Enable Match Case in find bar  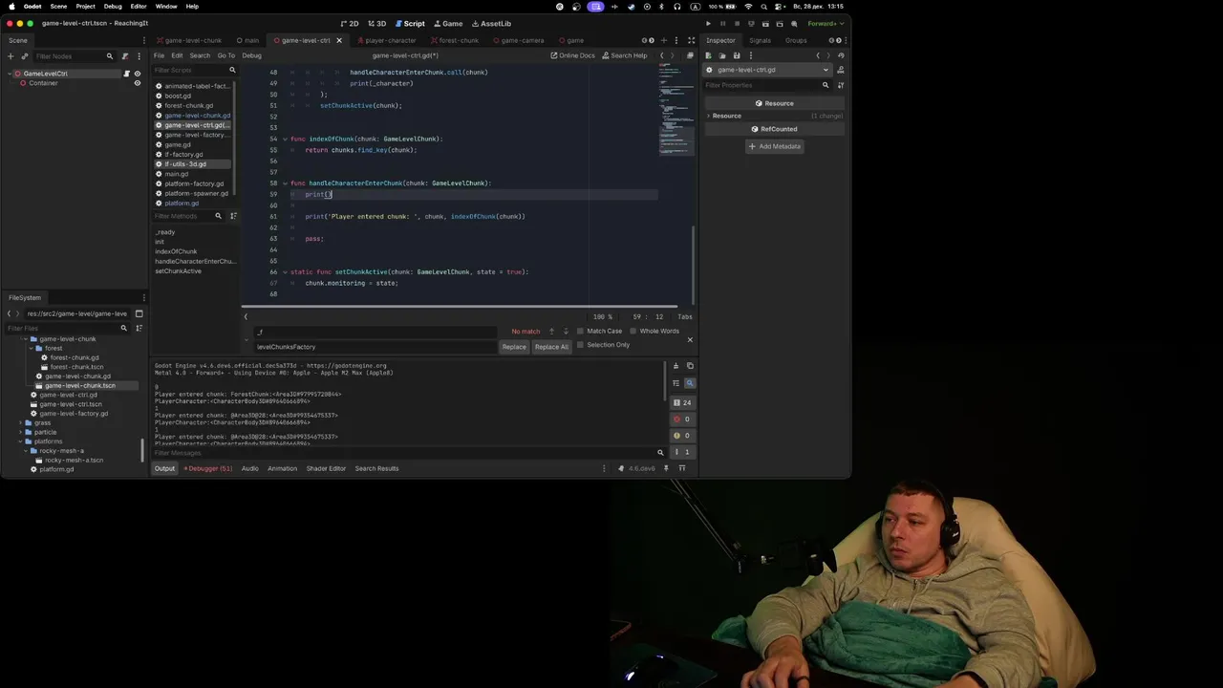pos(598,331)
